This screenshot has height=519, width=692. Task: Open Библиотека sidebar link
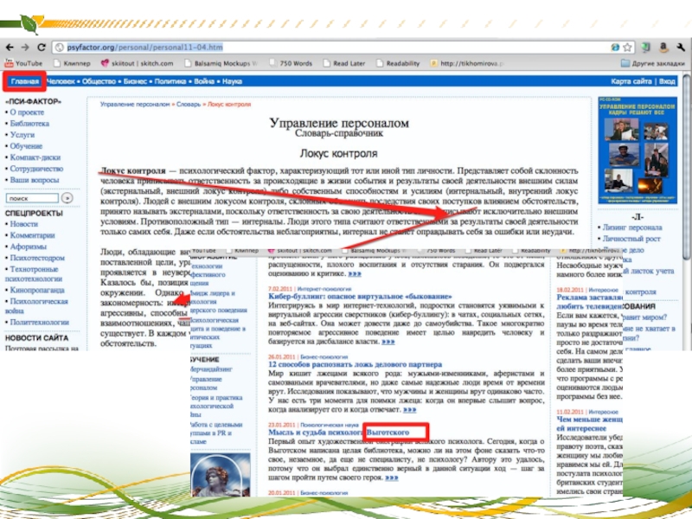point(29,124)
